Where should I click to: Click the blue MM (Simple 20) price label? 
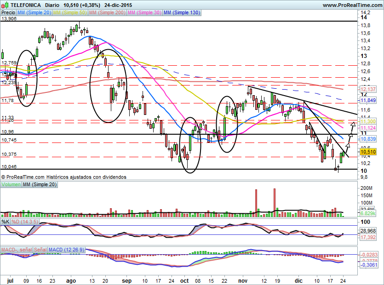click(34, 13)
